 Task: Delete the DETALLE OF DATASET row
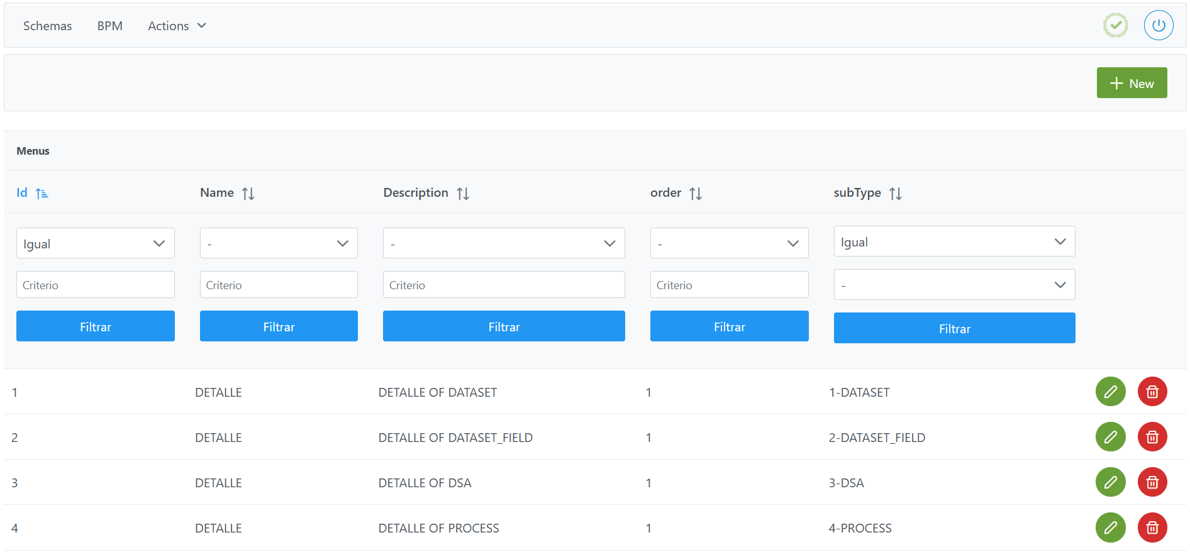click(x=1152, y=392)
